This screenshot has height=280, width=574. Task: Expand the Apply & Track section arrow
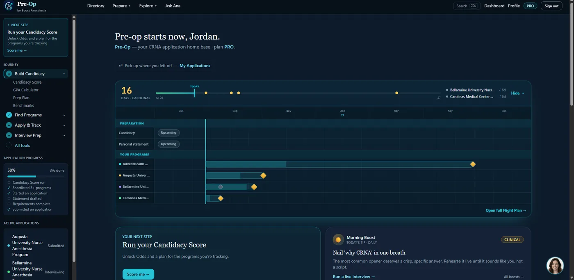(64, 125)
